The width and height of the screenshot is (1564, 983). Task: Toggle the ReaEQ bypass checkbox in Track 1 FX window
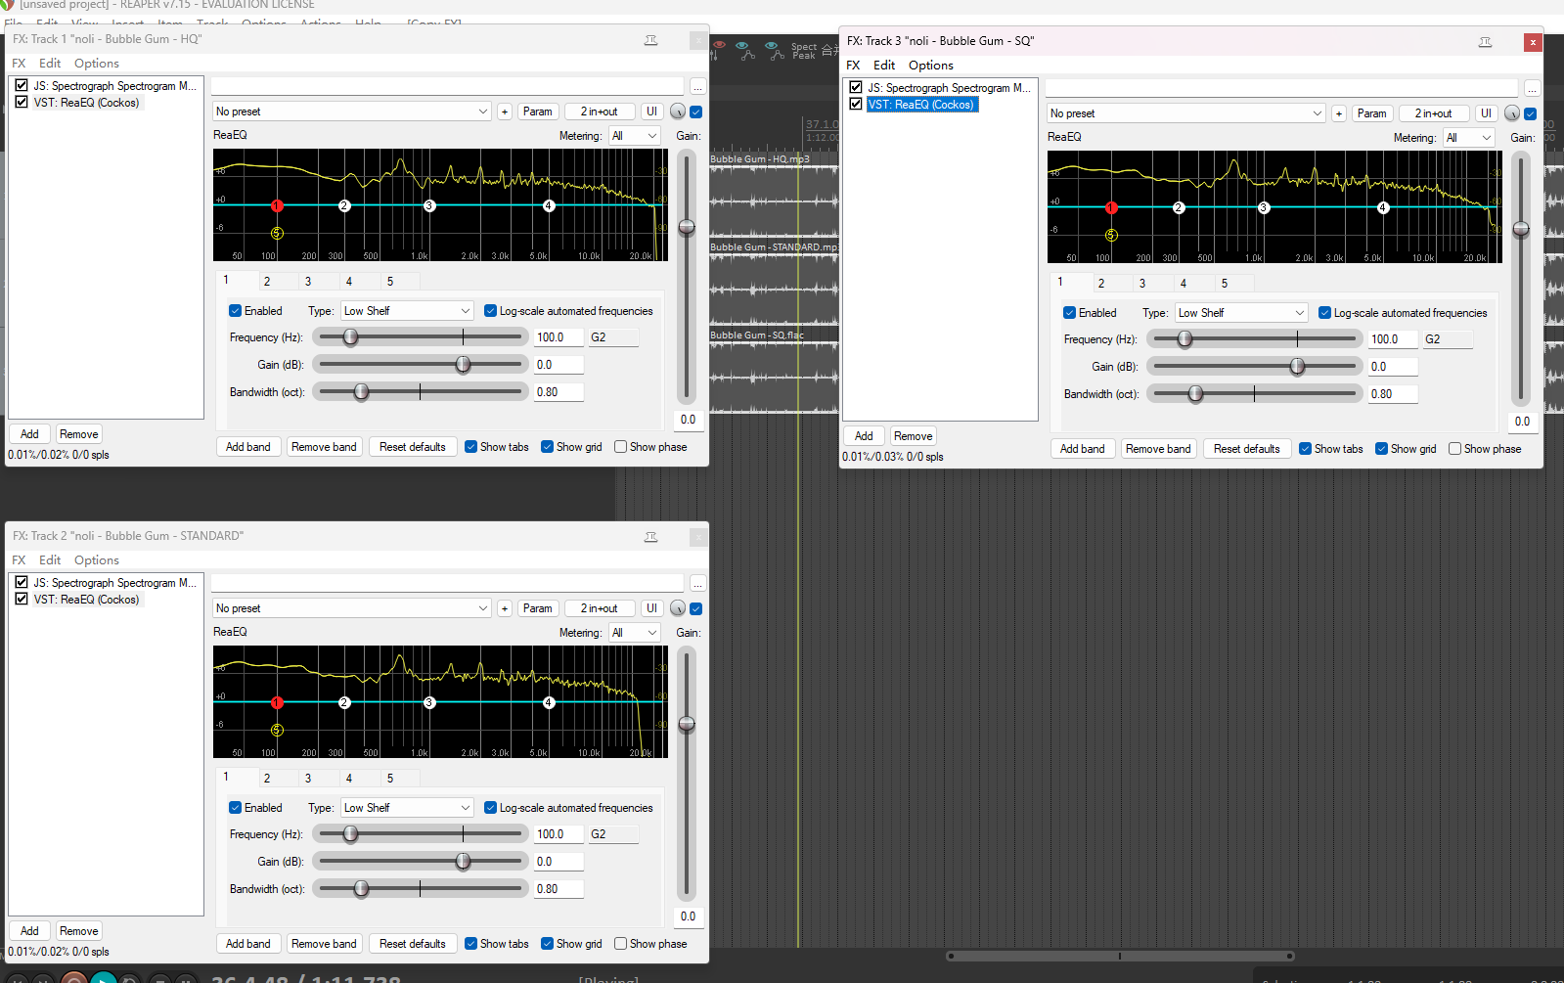coord(696,112)
